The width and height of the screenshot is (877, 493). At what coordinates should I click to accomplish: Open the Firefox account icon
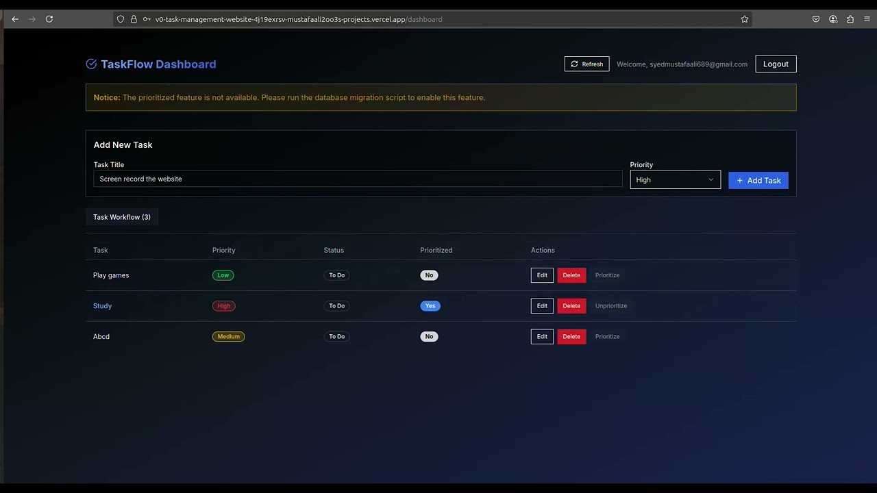833,19
